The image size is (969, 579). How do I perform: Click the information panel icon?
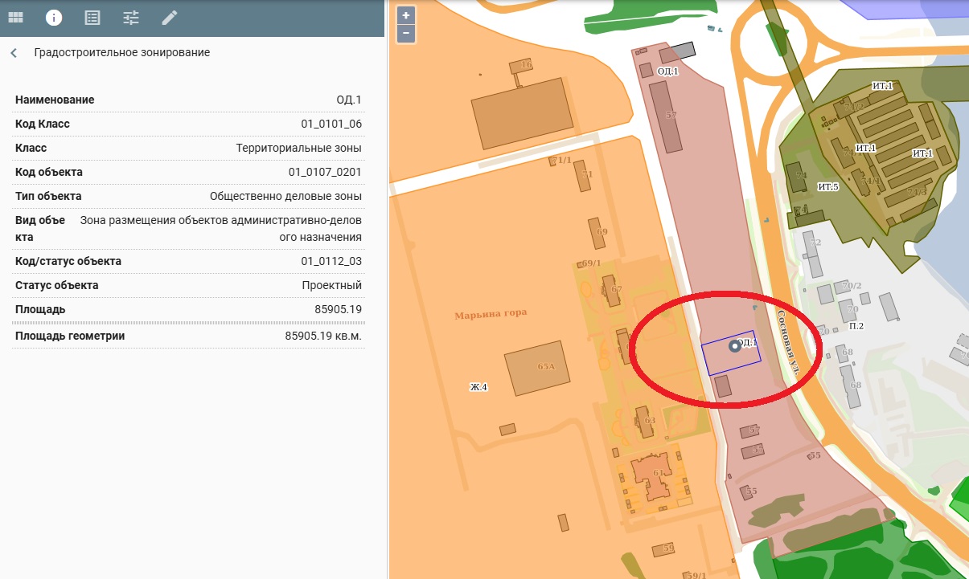54,18
